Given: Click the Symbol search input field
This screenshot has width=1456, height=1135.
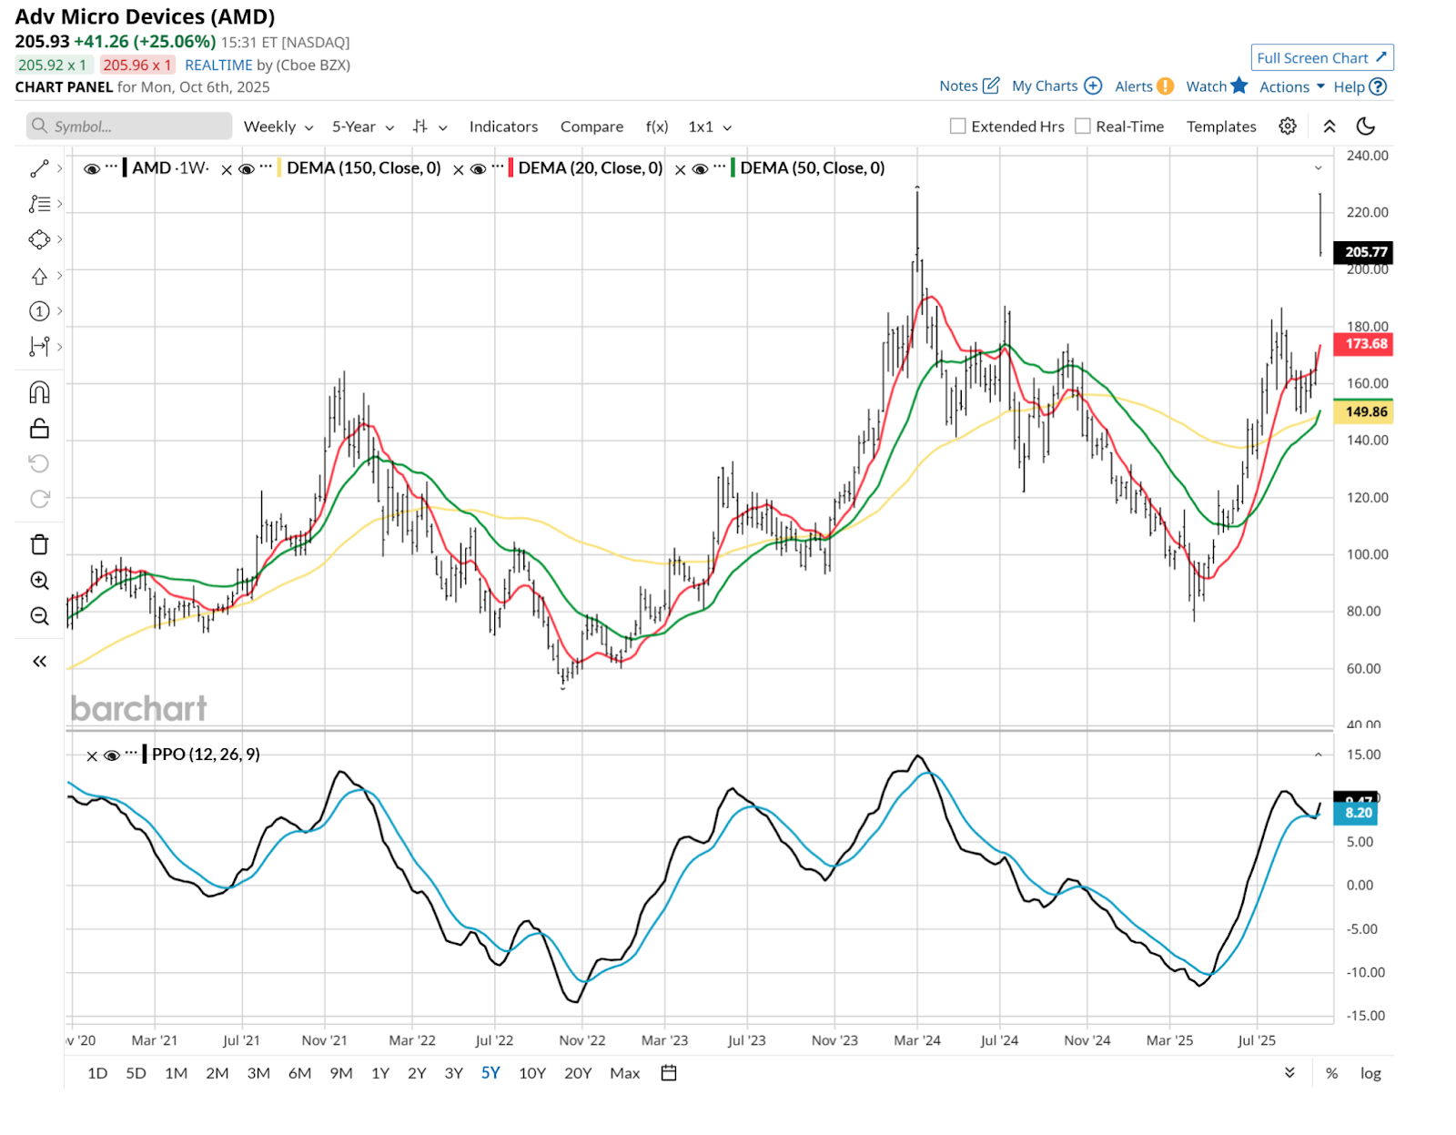Looking at the screenshot, I should coord(129,127).
